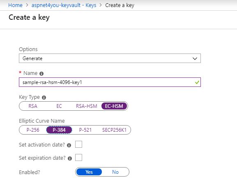
Task: Check the Set expiration date checkbox
Action: pos(78,157)
